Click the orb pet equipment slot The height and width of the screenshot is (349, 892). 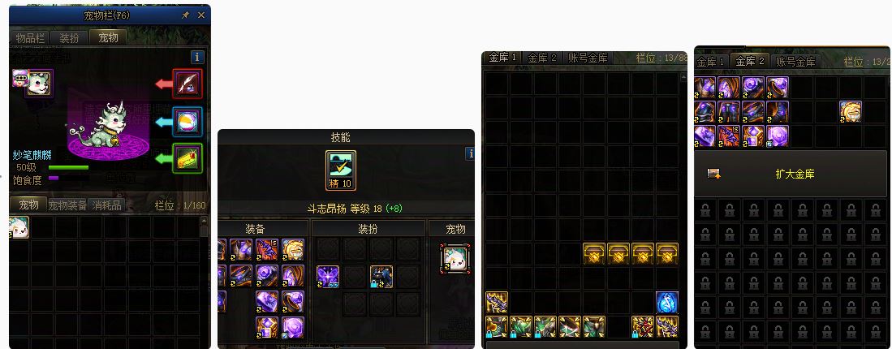click(x=187, y=121)
